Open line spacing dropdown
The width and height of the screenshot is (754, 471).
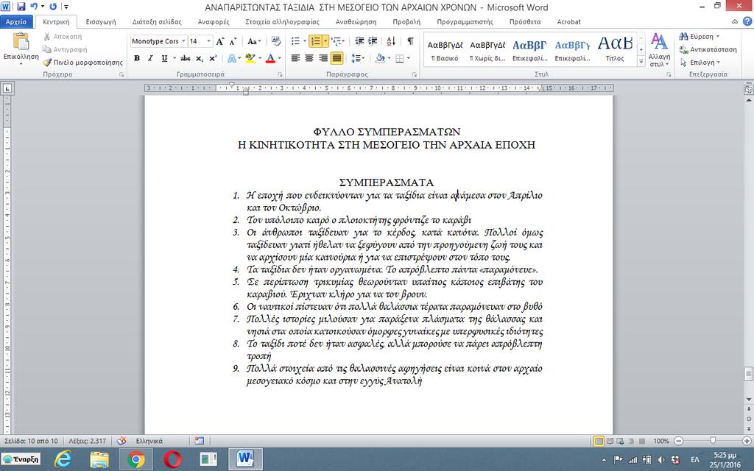point(358,58)
